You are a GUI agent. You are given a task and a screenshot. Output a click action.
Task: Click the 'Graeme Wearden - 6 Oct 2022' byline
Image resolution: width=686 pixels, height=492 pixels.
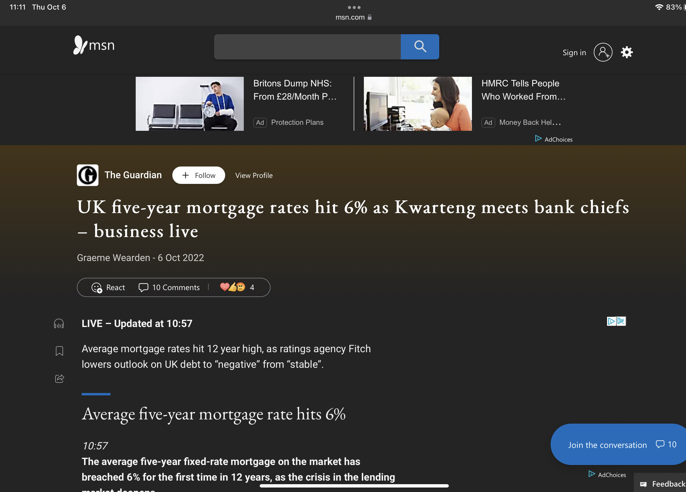tap(140, 258)
